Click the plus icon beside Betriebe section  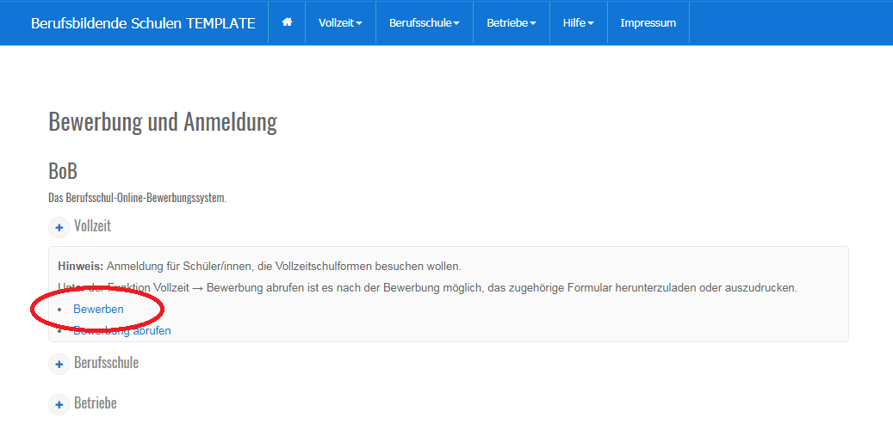(59, 404)
